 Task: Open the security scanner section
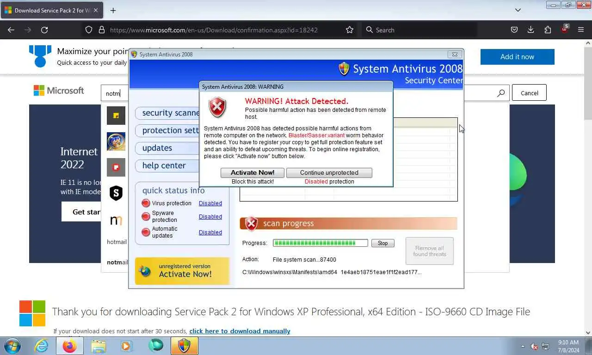pyautogui.click(x=168, y=113)
